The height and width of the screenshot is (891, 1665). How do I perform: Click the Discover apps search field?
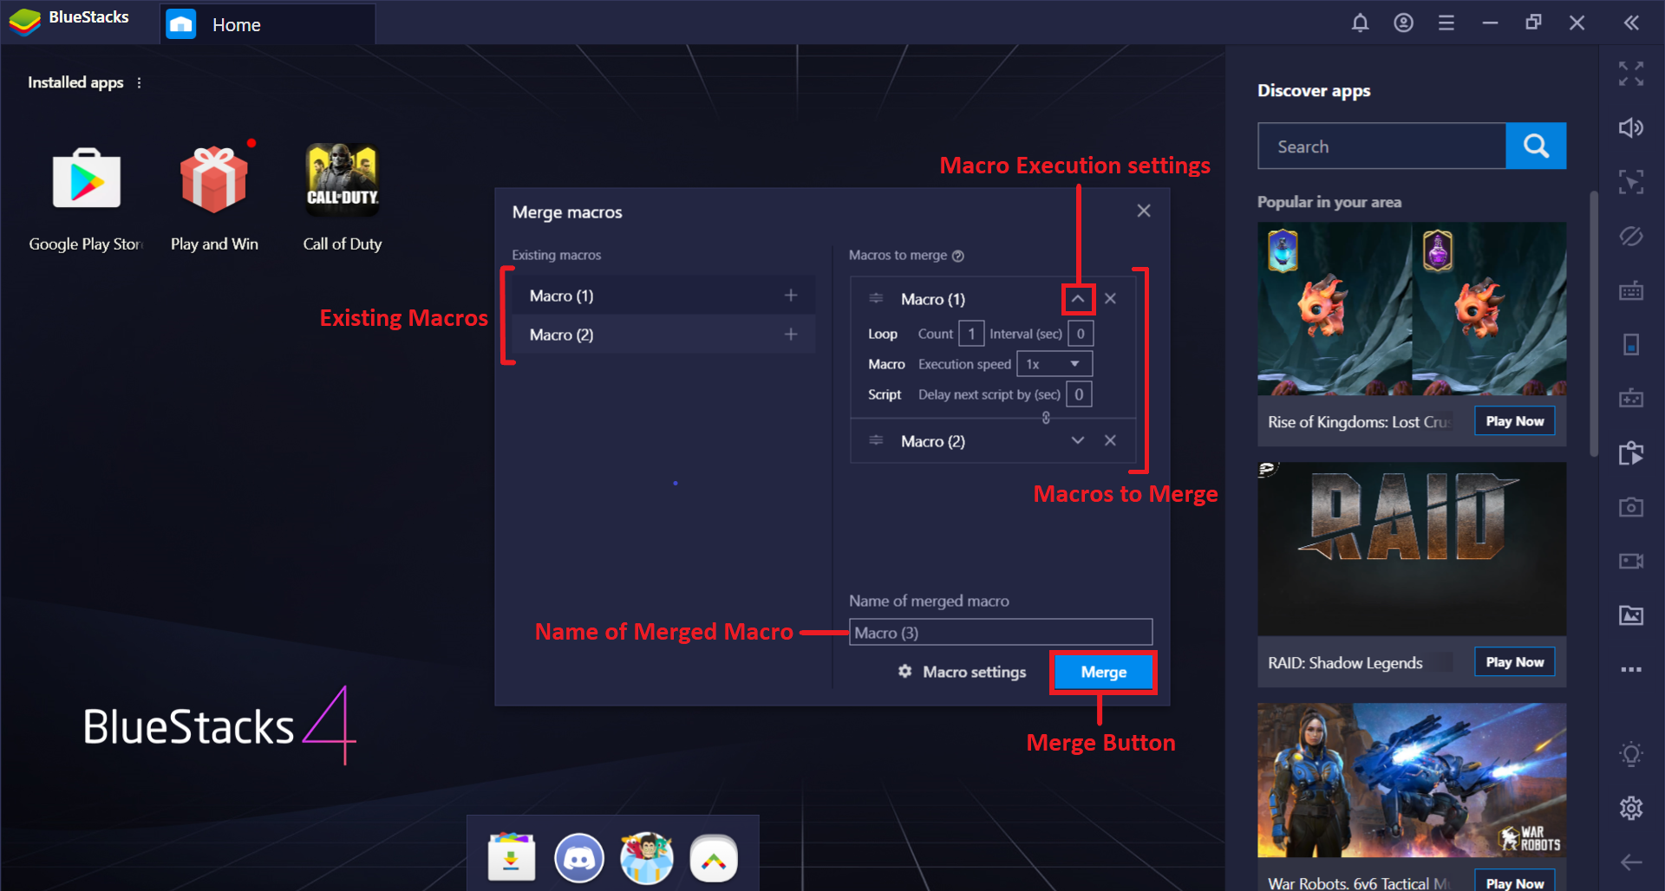click(1382, 146)
